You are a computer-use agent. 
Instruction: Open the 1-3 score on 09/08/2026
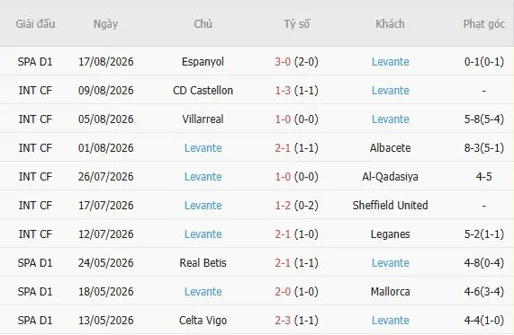[x=283, y=91]
